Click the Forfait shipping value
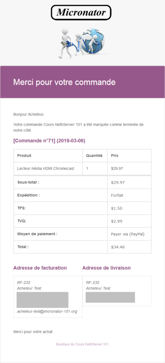165x363 pixels. tap(117, 195)
